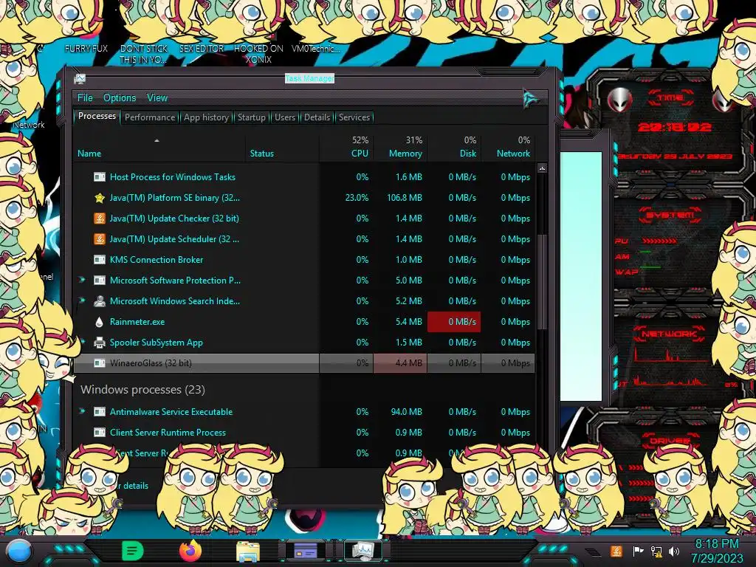The image size is (756, 567).
Task: Switch to the Performance tab
Action: [150, 117]
